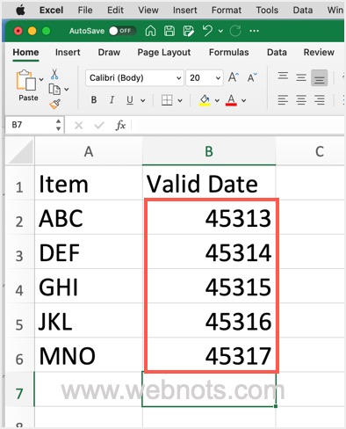Open the Edit menu
The image size is (346, 429).
coord(115,11)
